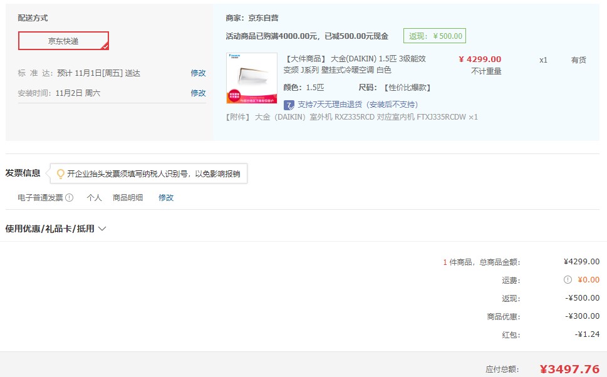Open the 大金(DAIKIN) 1.5匹 product title link
This screenshot has height=377, width=607.
[355, 65]
